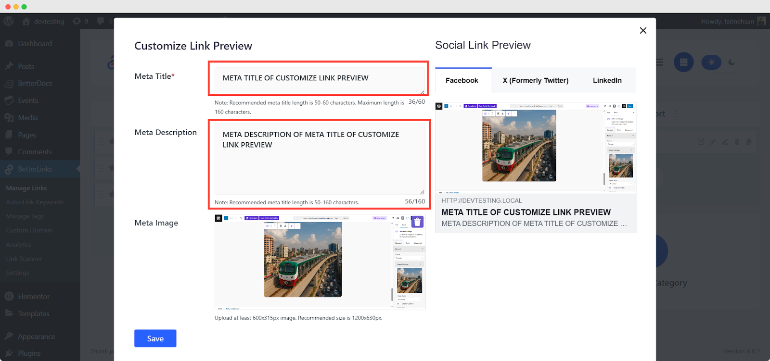The width and height of the screenshot is (770, 361).
Task: Click the preview title META TITLE OF CUSTOMIZE LINK PREVIEW
Action: point(526,212)
